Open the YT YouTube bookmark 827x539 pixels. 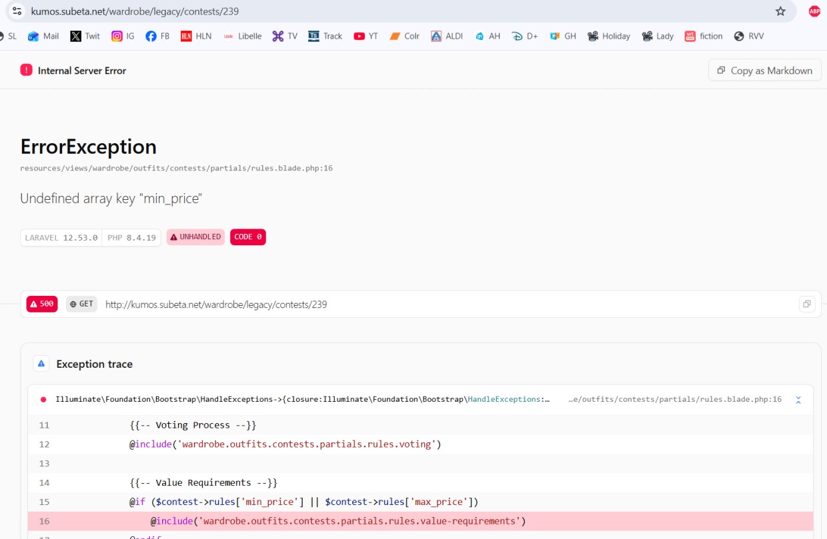tap(365, 36)
